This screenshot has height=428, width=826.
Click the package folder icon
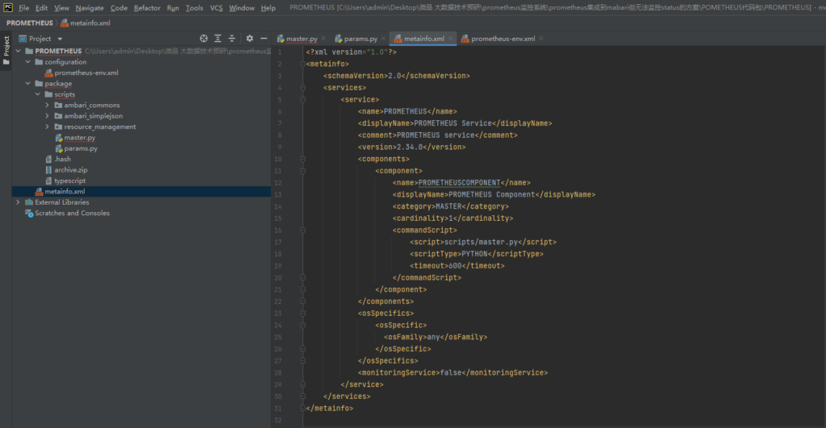[x=39, y=83]
